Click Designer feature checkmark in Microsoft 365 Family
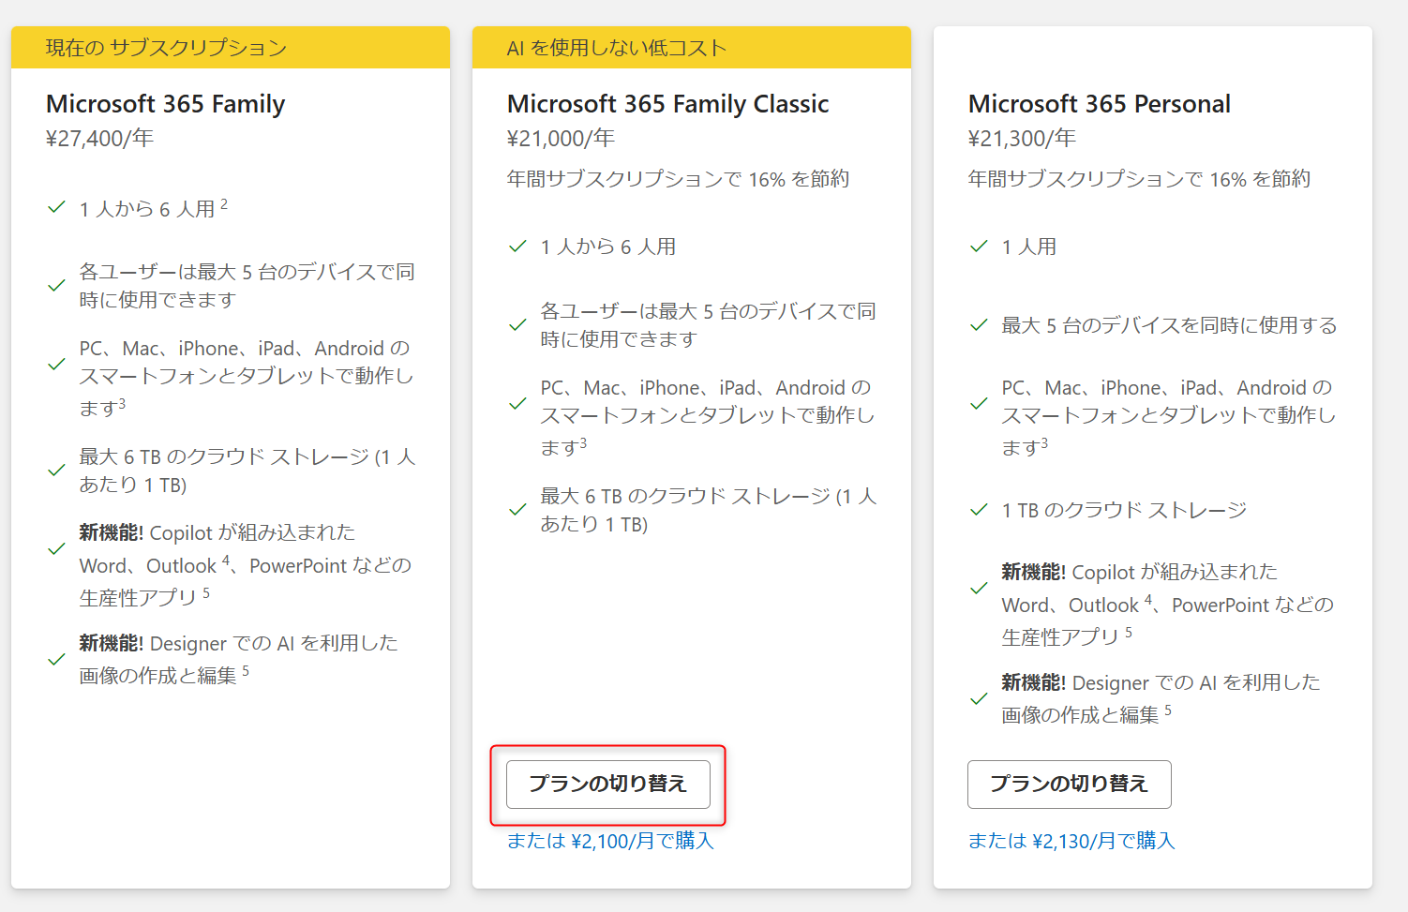Screen dimensions: 1408x912 pos(56,660)
